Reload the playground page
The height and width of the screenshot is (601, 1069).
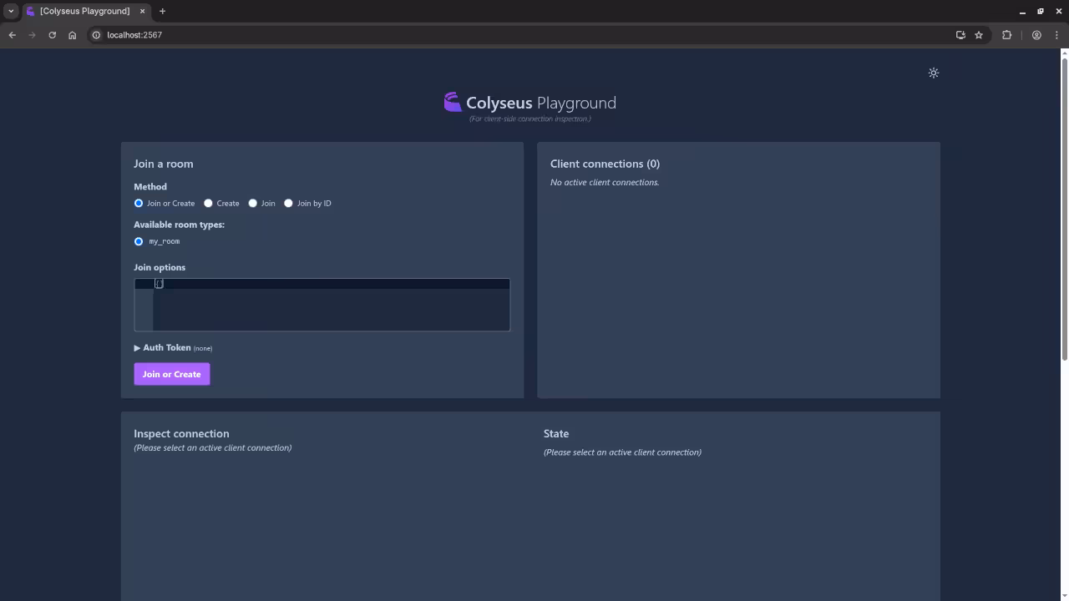click(x=52, y=34)
